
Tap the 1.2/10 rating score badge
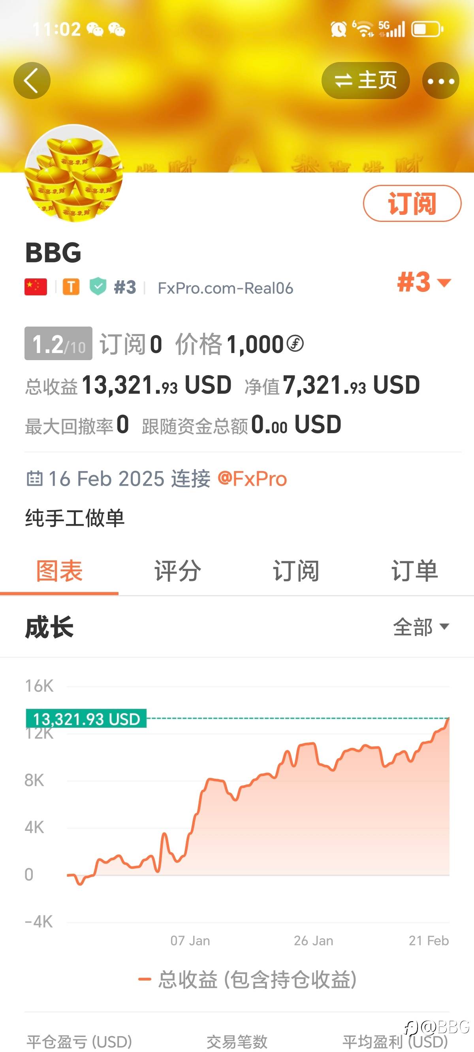click(x=58, y=344)
